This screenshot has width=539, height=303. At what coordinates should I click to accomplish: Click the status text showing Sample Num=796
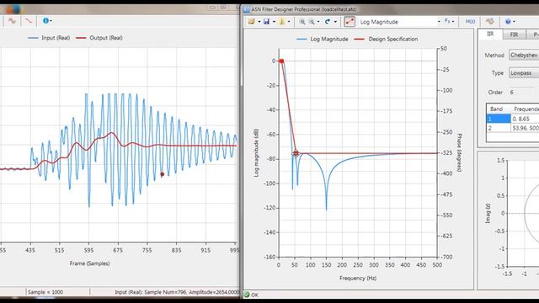(177, 292)
